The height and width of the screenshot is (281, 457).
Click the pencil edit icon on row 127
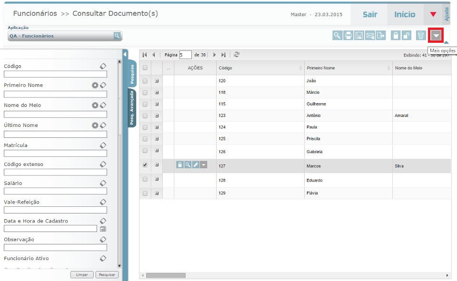[x=196, y=165]
